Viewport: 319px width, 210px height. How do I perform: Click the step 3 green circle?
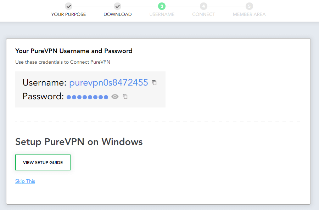[162, 6]
